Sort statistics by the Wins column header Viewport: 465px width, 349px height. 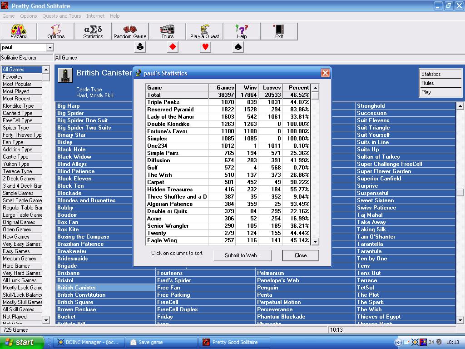click(x=247, y=88)
